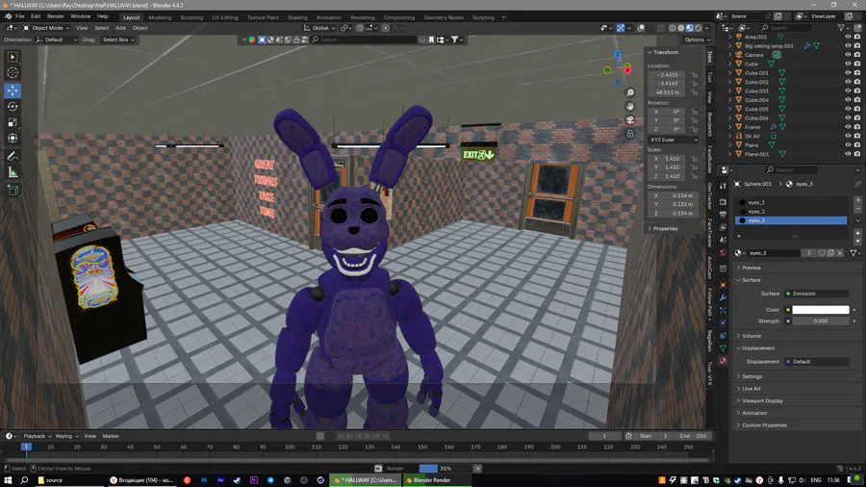Collapse the Surface panel
The height and width of the screenshot is (487, 866).
pyautogui.click(x=751, y=280)
